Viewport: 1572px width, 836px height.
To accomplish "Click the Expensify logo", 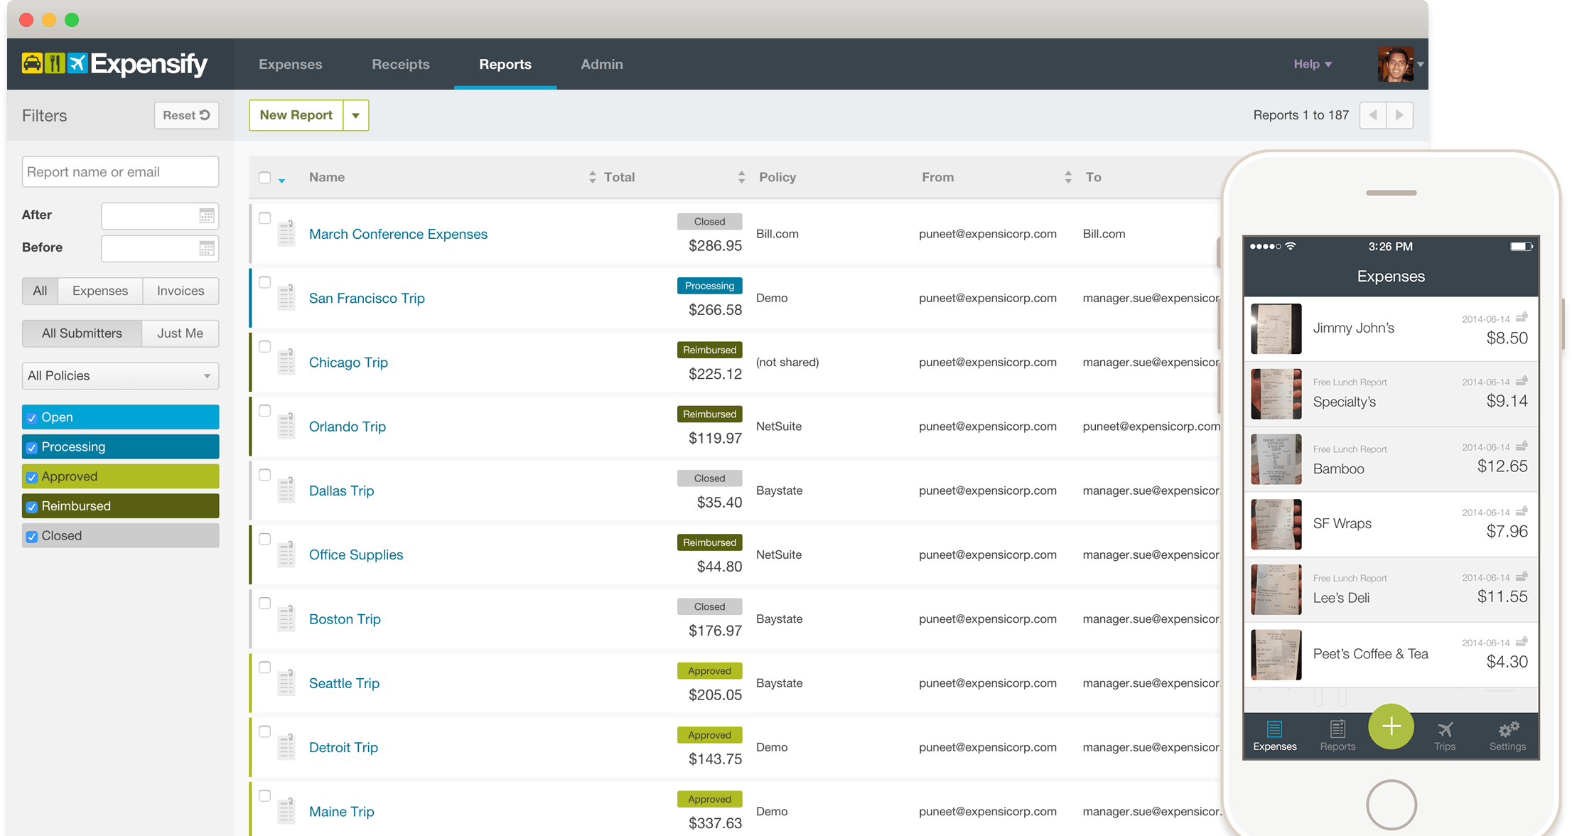I will coord(114,64).
